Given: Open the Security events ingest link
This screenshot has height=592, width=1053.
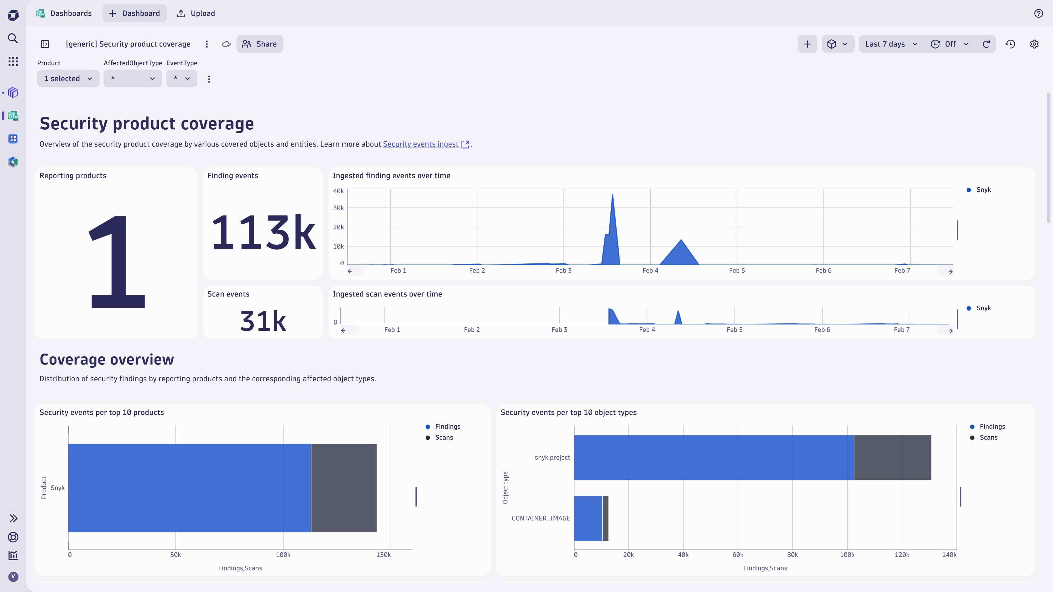Looking at the screenshot, I should [421, 144].
